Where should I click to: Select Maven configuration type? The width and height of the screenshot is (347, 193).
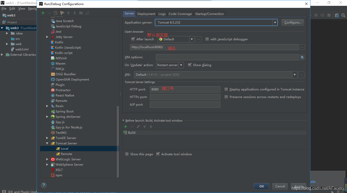[60, 64]
